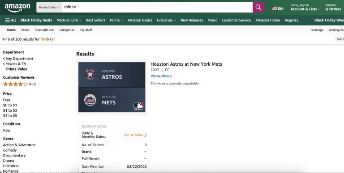Viewport: 344px width, 173px height.
Task: Open the Prime Video search category dropdown
Action: pyautogui.click(x=49, y=7)
